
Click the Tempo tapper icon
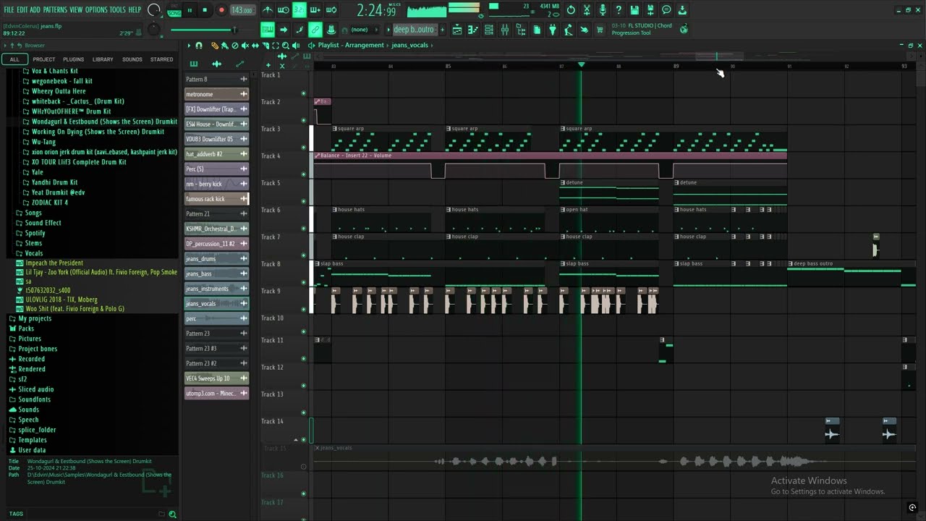[x=568, y=30]
